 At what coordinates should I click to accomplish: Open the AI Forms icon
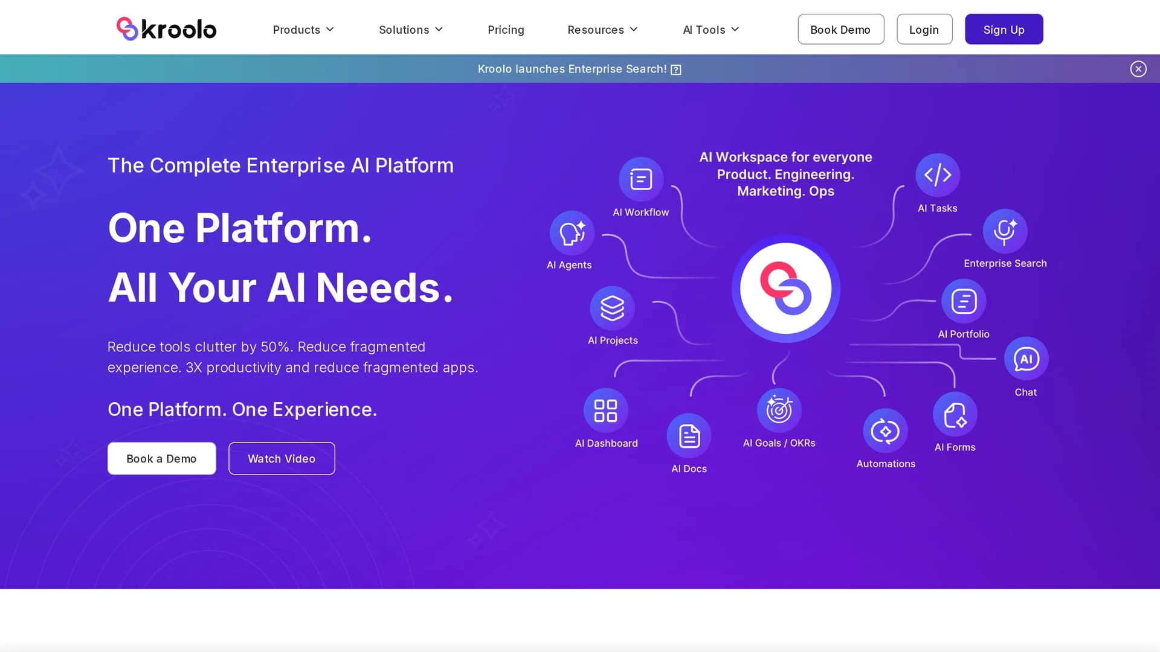point(955,415)
